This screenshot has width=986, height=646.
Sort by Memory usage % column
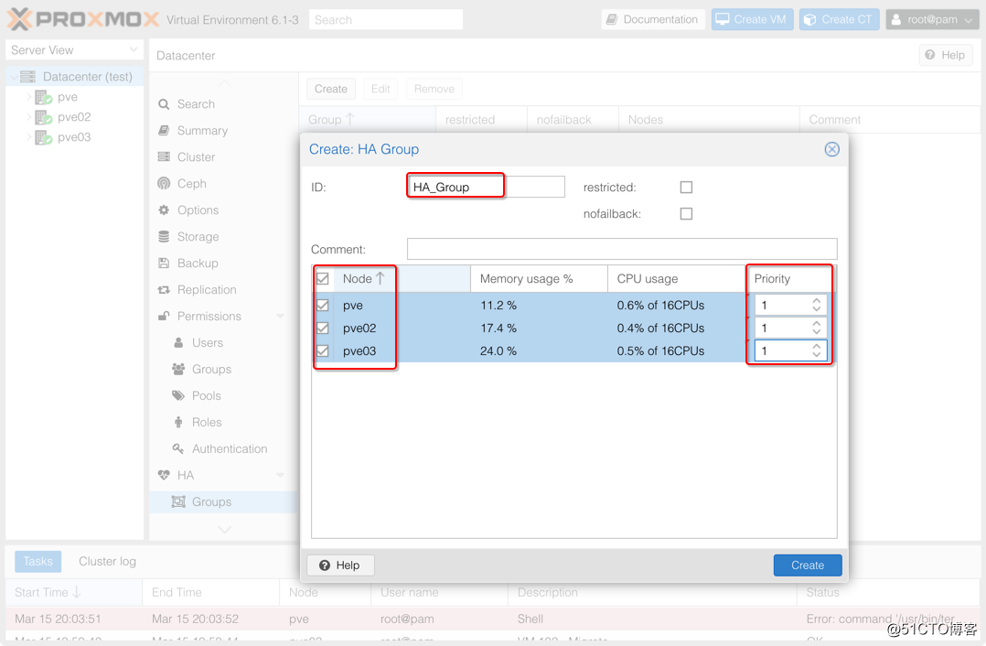[539, 279]
